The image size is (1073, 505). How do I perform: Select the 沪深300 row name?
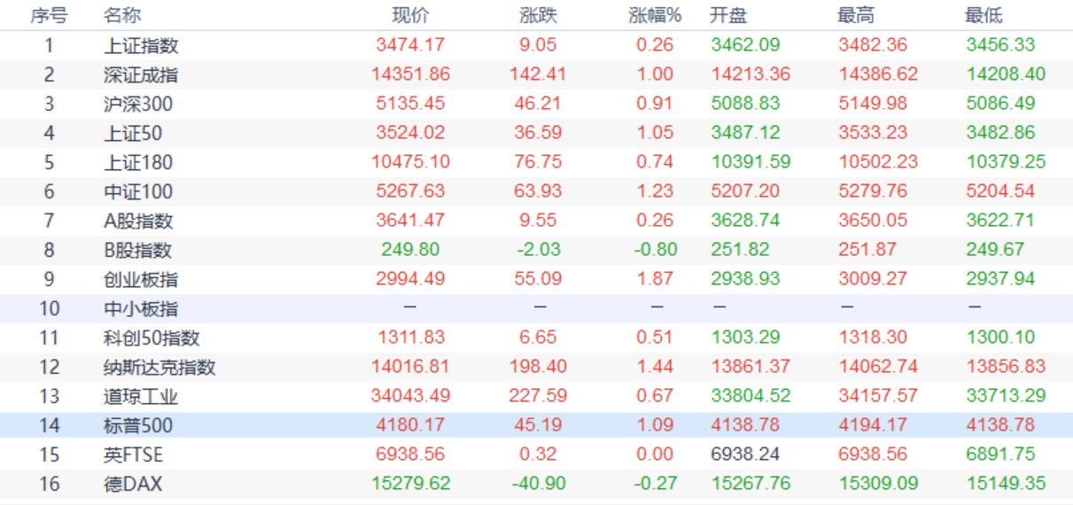click(138, 104)
